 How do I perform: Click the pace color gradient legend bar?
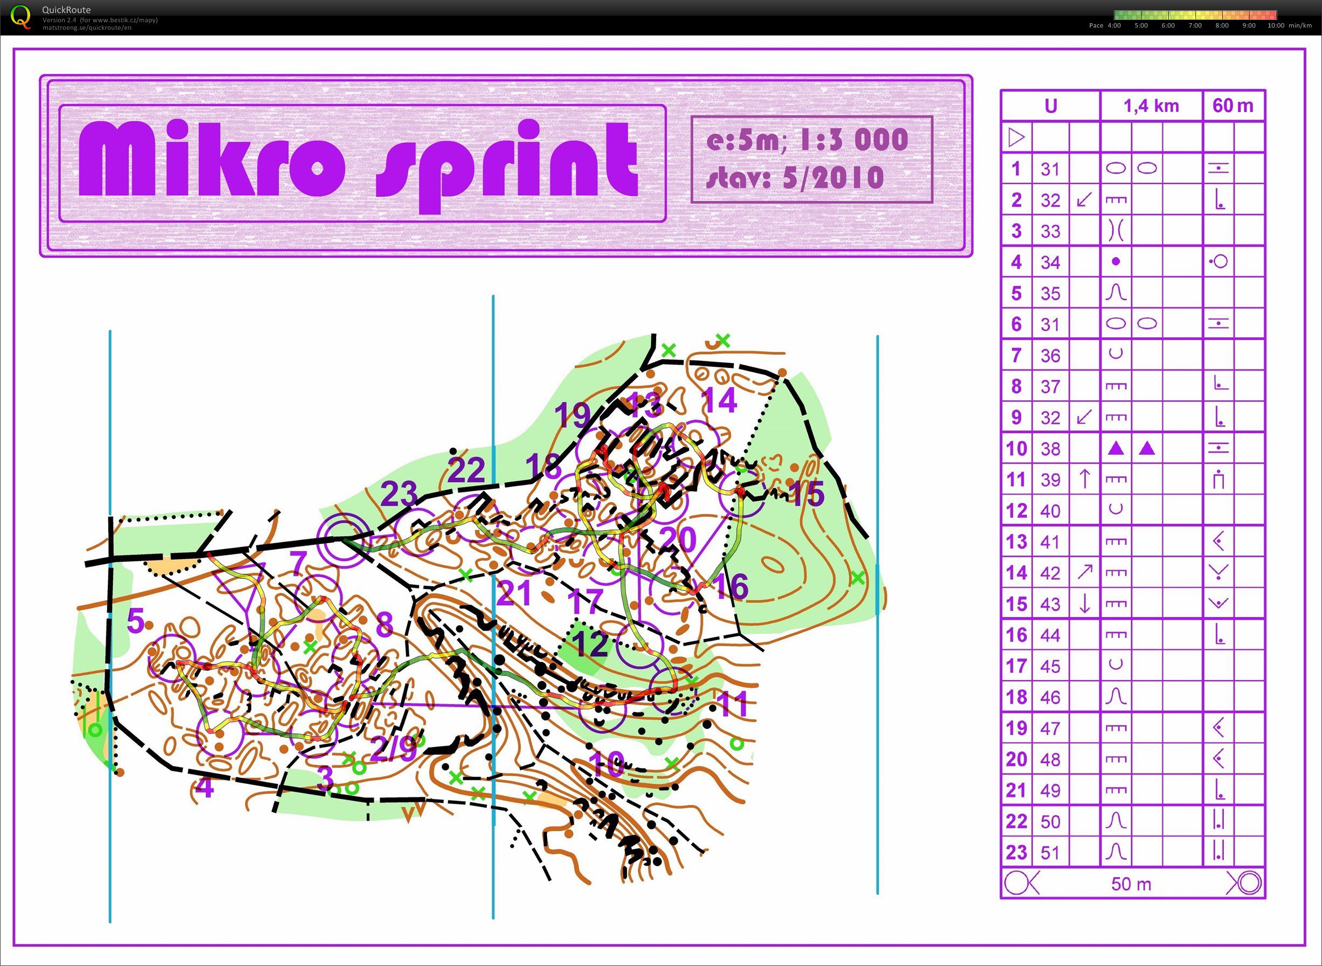click(1195, 15)
